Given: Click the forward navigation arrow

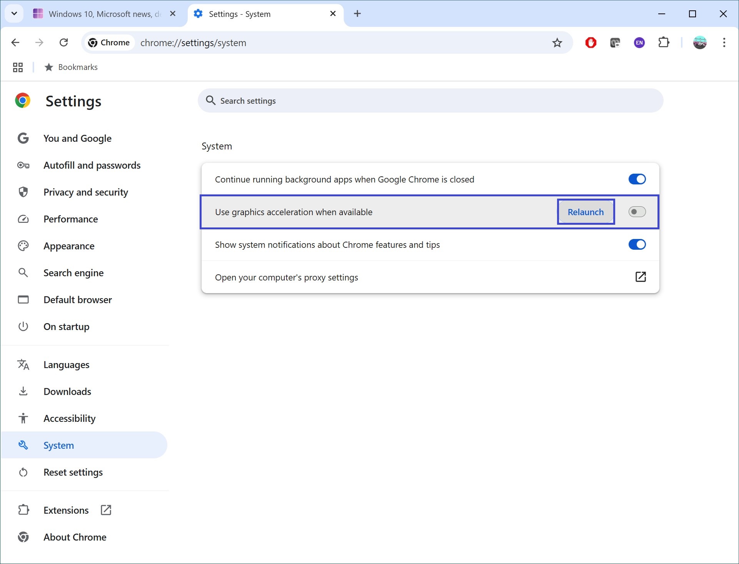Looking at the screenshot, I should [x=39, y=43].
